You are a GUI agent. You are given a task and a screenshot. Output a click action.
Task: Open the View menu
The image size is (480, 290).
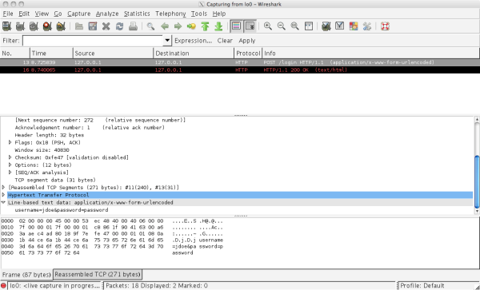pos(42,14)
